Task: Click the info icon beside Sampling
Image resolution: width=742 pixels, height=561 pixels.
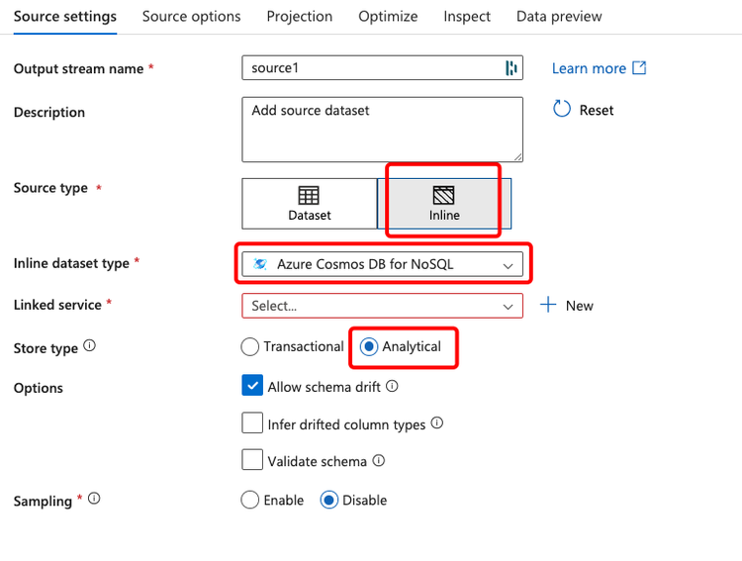Action: [94, 499]
